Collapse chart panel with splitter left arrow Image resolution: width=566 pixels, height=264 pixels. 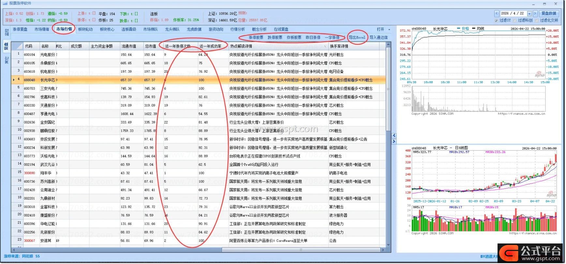(x=394, y=136)
